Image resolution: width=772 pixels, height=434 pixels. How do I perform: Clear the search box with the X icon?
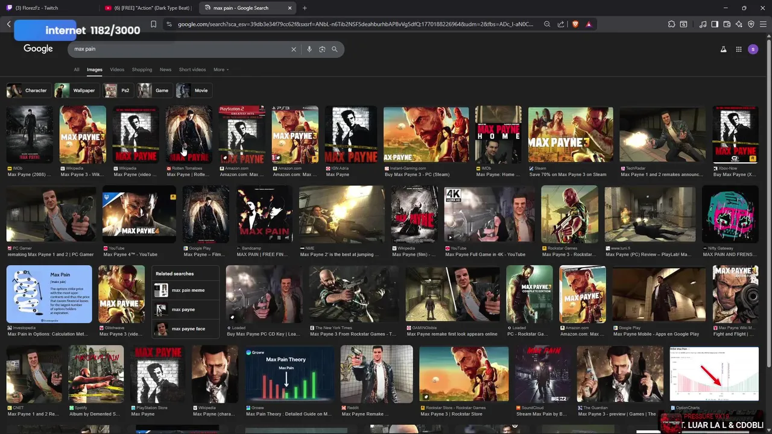294,49
